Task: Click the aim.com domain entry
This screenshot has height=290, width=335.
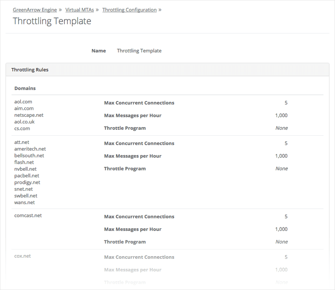Action: 24,108
